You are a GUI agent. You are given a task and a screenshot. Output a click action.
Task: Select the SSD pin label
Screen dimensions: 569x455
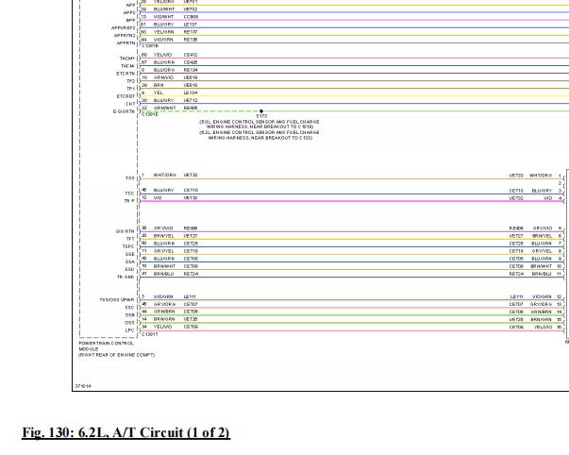pos(130,269)
